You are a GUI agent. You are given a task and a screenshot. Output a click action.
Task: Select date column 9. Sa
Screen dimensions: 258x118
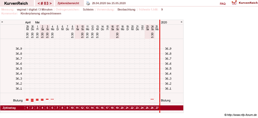pos(77,28)
